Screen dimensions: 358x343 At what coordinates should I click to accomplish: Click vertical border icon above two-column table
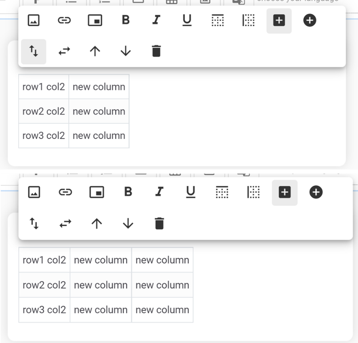249,20
